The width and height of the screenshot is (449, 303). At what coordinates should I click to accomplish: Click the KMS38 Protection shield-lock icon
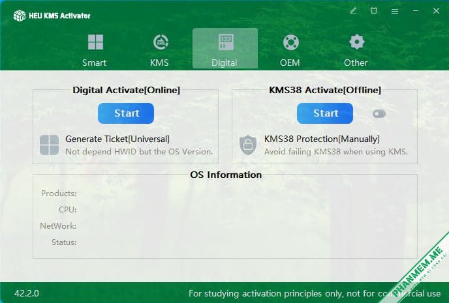tap(248, 145)
